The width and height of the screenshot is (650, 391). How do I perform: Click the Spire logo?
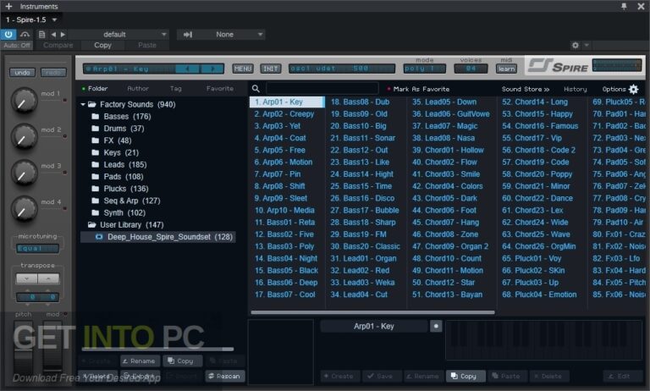pyautogui.click(x=558, y=65)
